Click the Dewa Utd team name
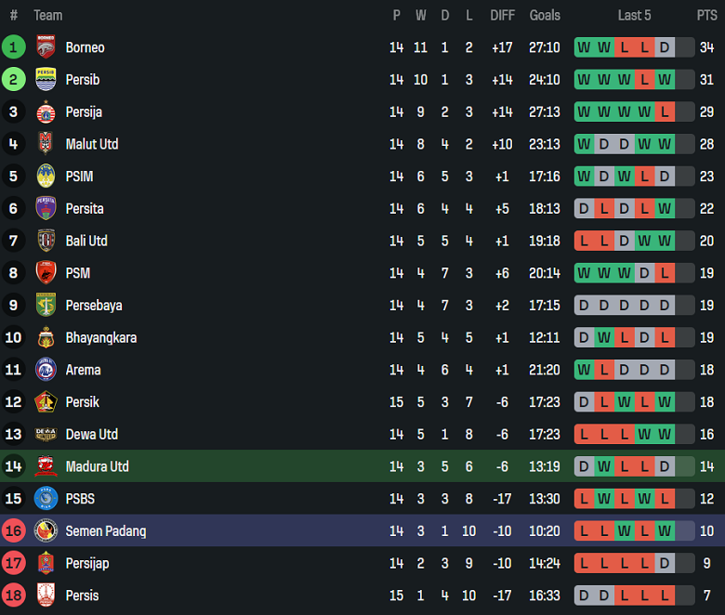 [91, 435]
